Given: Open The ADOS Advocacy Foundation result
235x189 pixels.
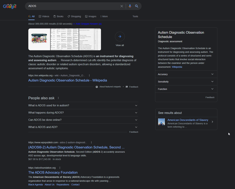Looking at the screenshot, I should [53, 173].
